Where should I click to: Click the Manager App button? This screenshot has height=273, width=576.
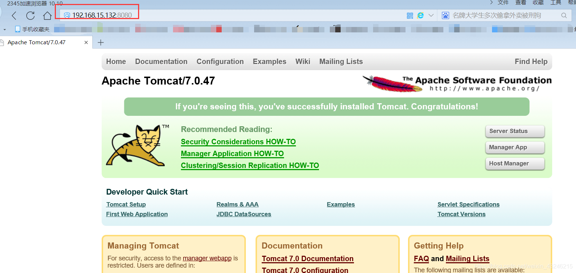click(x=515, y=147)
